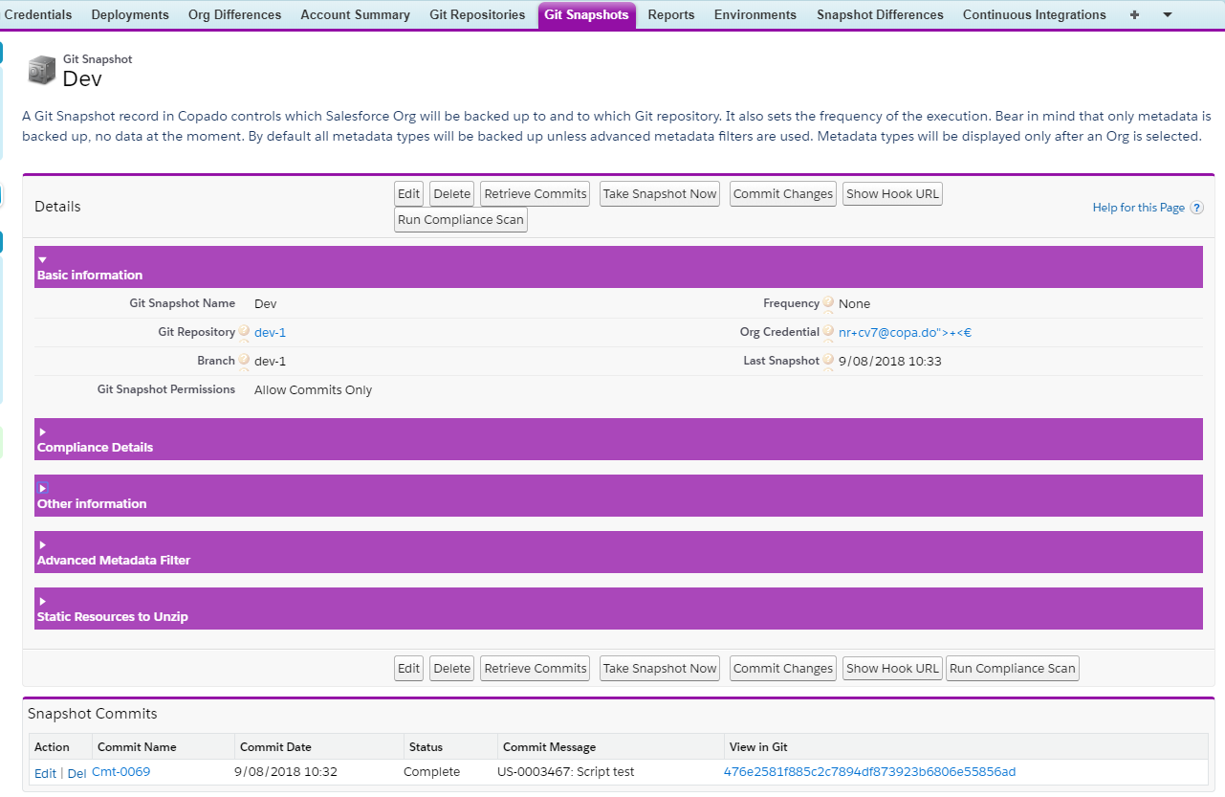Switch to the Environments tab

(x=755, y=14)
